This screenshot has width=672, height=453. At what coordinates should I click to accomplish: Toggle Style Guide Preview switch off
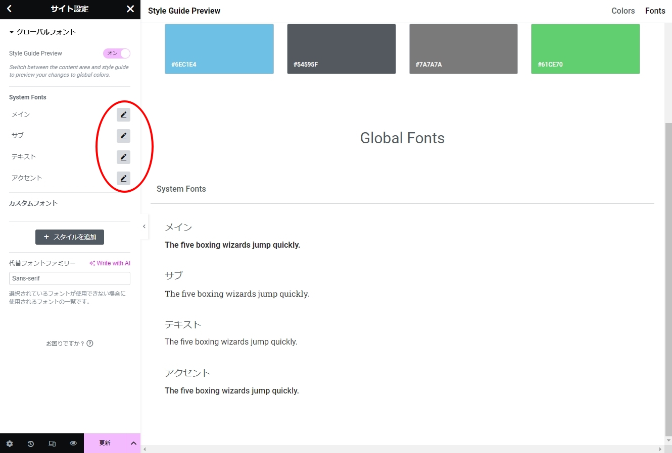117,53
